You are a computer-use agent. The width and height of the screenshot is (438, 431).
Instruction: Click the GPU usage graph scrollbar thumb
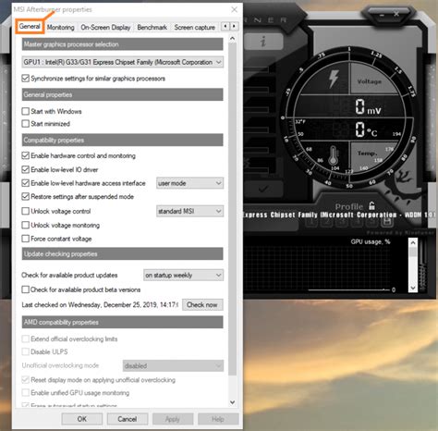click(413, 252)
